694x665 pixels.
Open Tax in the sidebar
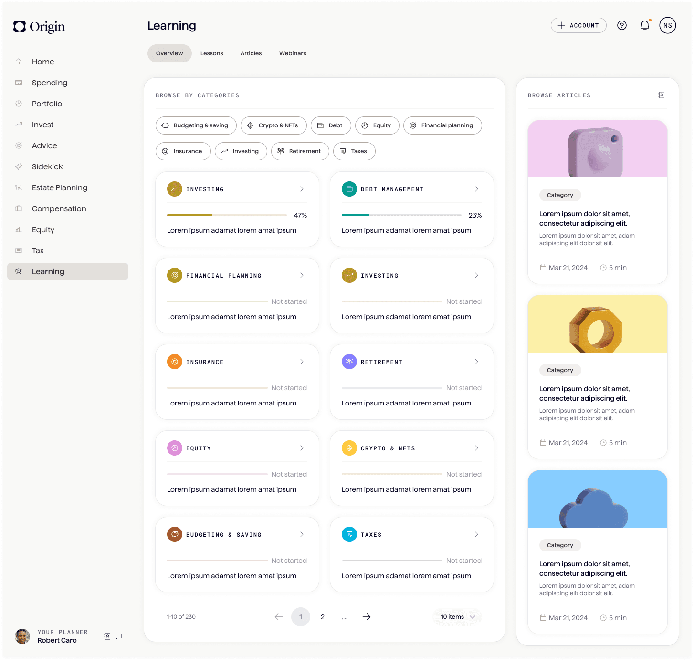pos(68,250)
